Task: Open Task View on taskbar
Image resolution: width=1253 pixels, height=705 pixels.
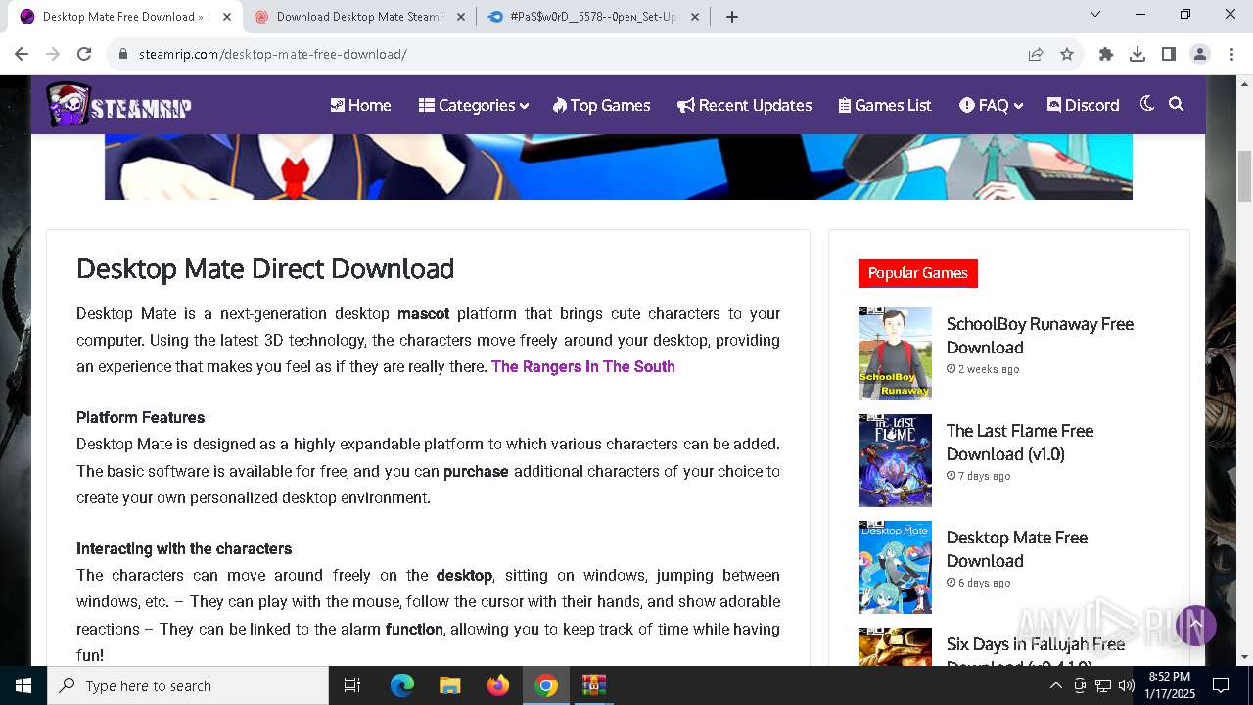Action: (352, 685)
